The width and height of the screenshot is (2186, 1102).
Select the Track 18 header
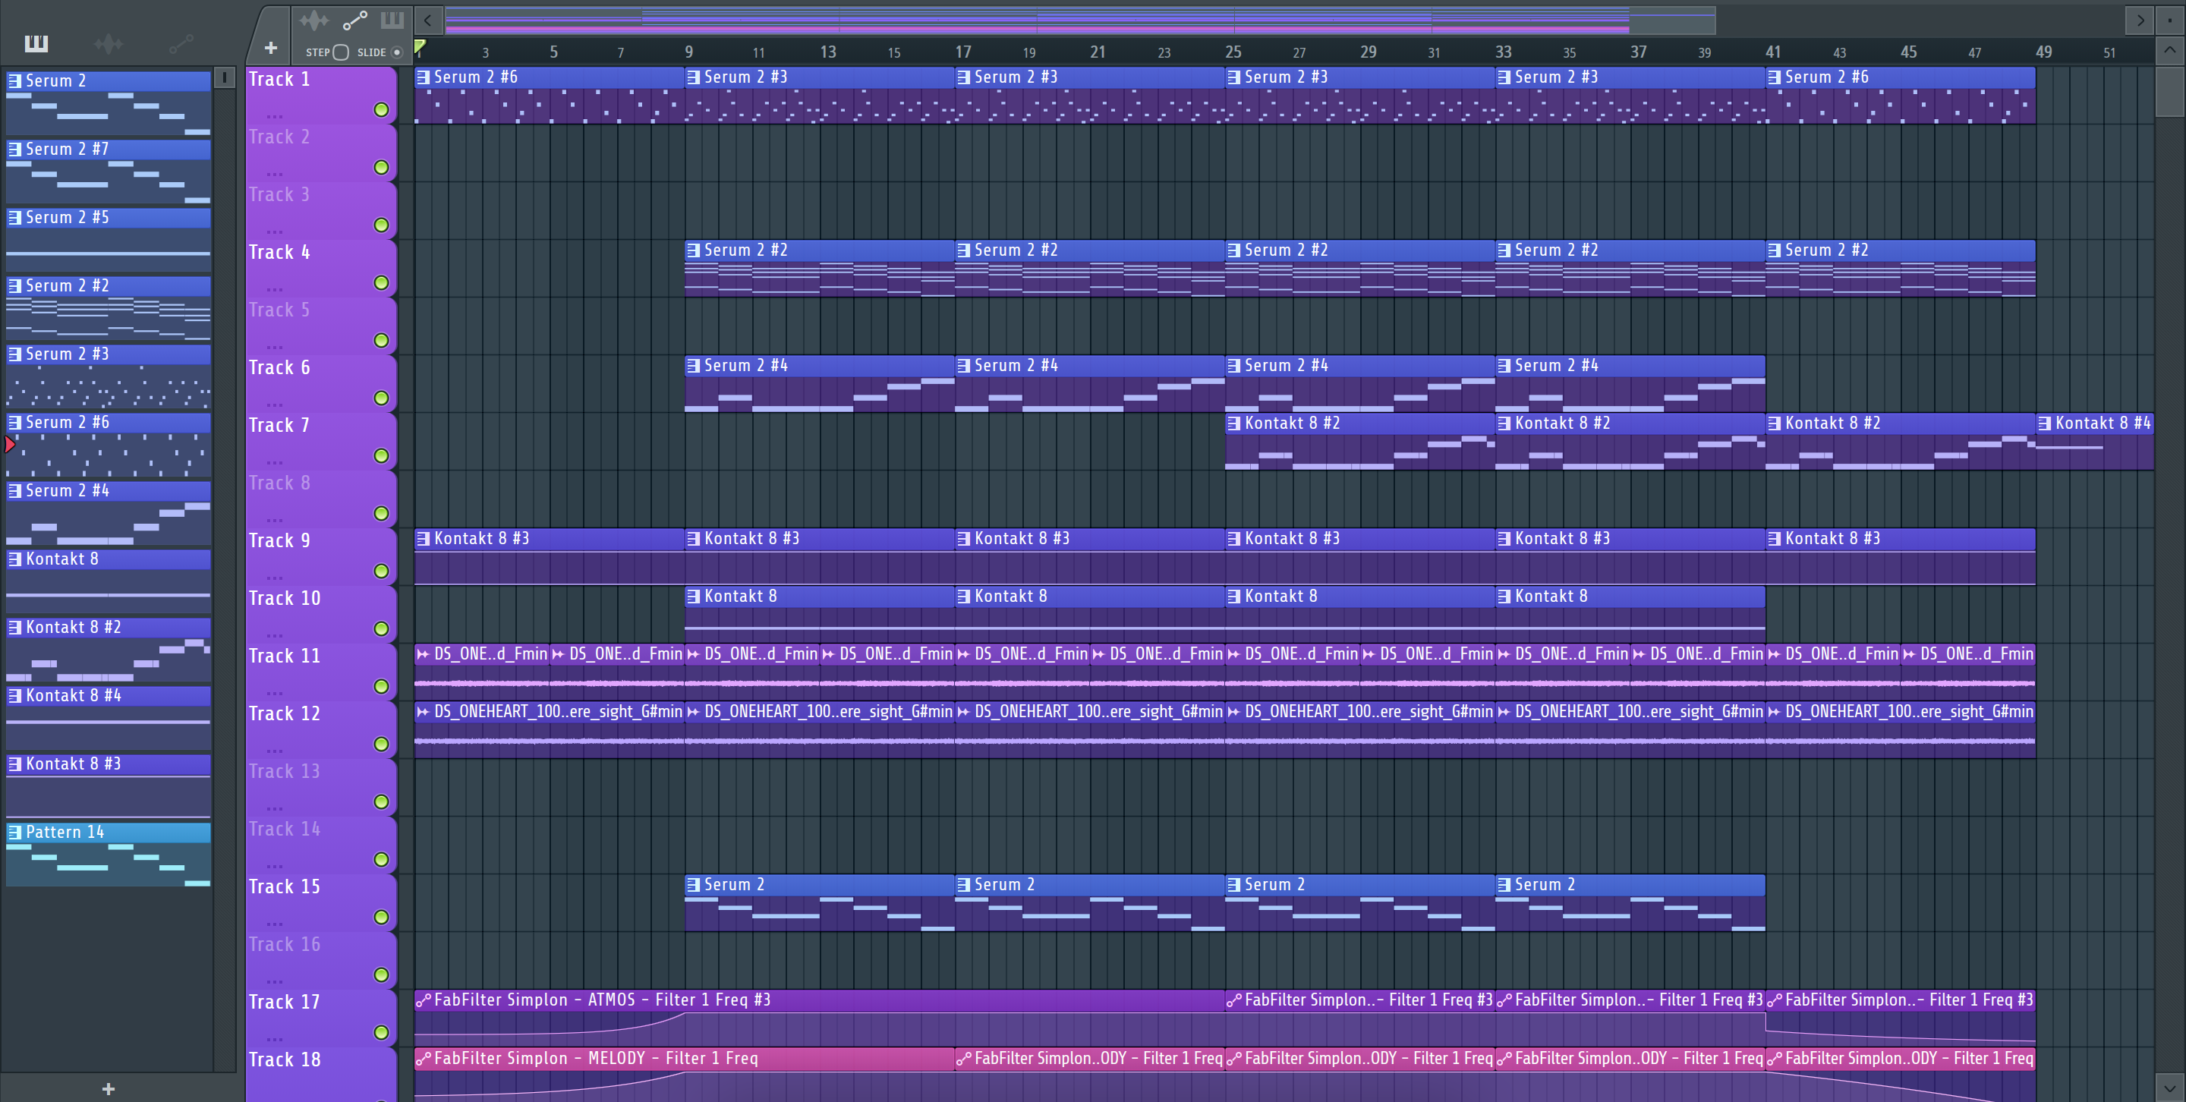coord(322,1075)
